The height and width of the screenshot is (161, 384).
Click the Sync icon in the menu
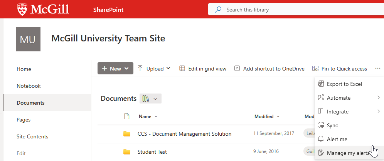320,125
